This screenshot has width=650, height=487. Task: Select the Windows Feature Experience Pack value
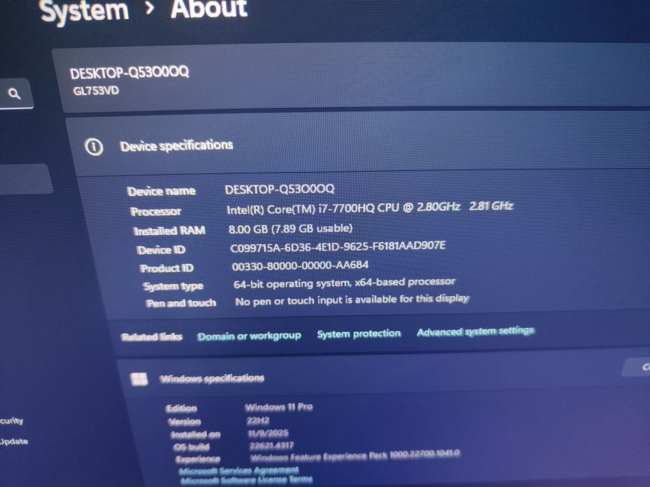tap(355, 456)
